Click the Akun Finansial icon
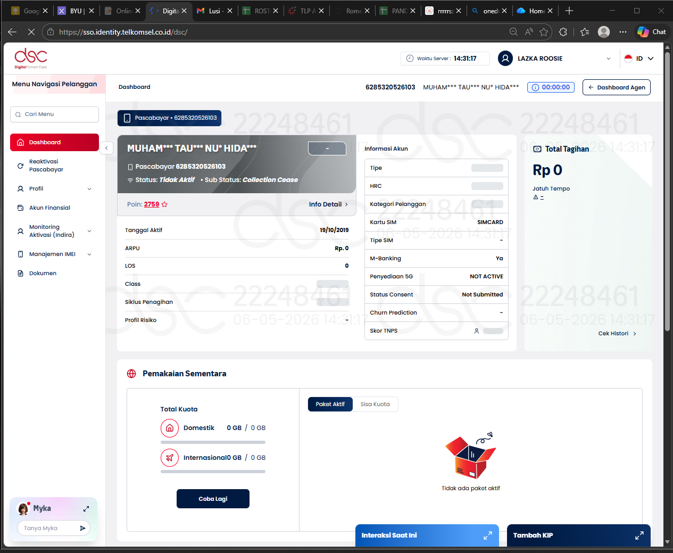This screenshot has width=673, height=553. pyautogui.click(x=20, y=208)
